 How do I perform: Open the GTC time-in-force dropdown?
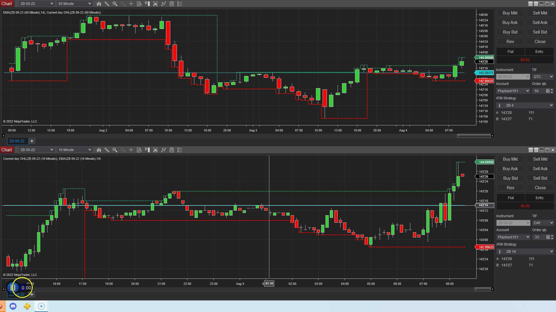(542, 76)
